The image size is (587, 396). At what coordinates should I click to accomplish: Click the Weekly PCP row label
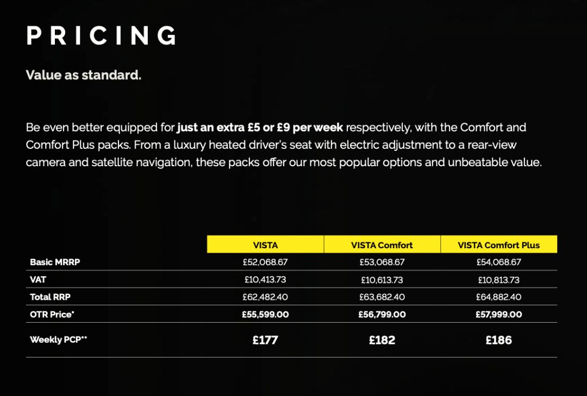click(58, 340)
